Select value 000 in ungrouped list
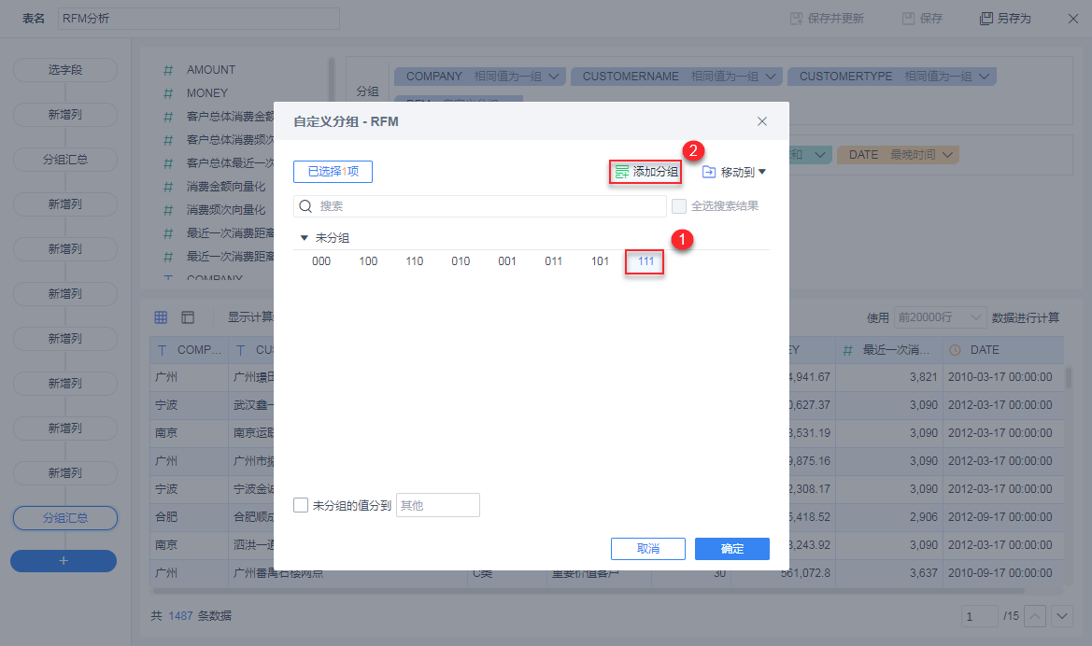This screenshot has width=1092, height=646. 321,261
